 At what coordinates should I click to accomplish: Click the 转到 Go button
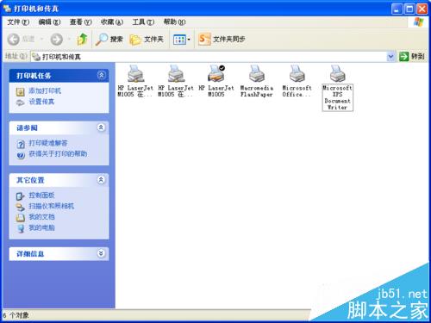(412, 56)
